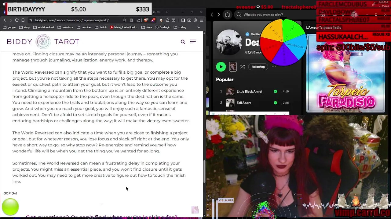The width and height of the screenshot is (391, 219).
Task: Open the neocities bookmarks folder
Action: pyautogui.click(x=84, y=27)
